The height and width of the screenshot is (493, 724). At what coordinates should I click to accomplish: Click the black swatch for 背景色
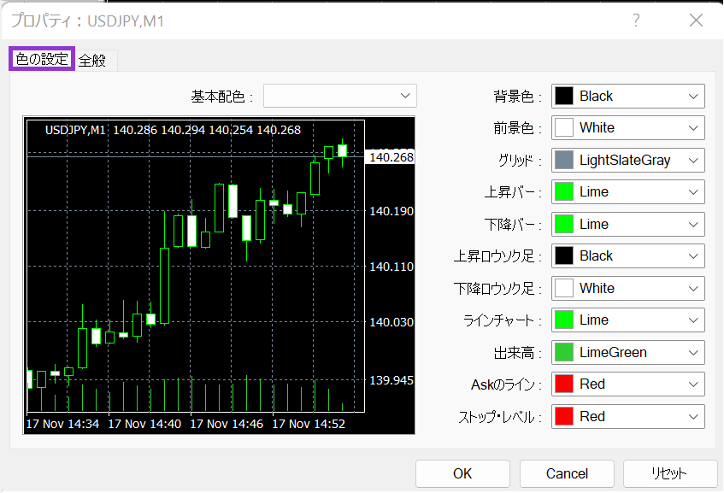pos(564,96)
